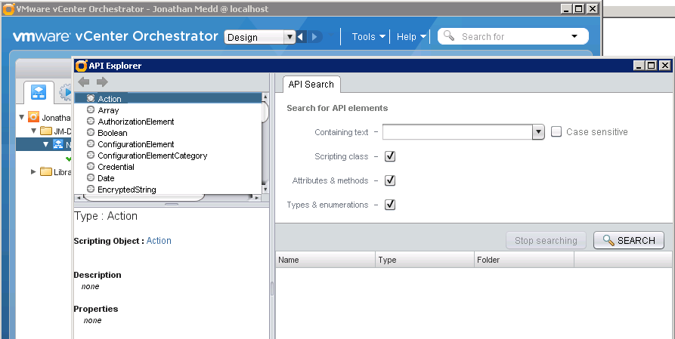Select the Array type in list
Viewport: 675px width, 339px height.
168,110
